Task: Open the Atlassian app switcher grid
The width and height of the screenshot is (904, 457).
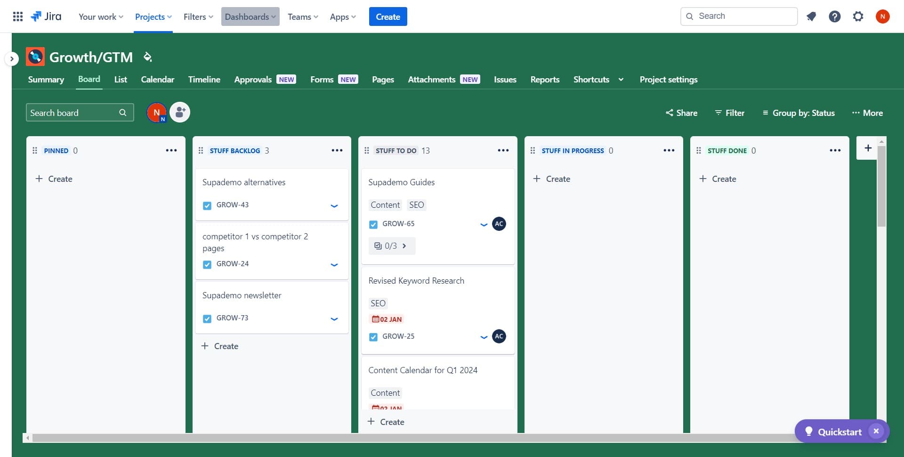Action: click(x=17, y=16)
